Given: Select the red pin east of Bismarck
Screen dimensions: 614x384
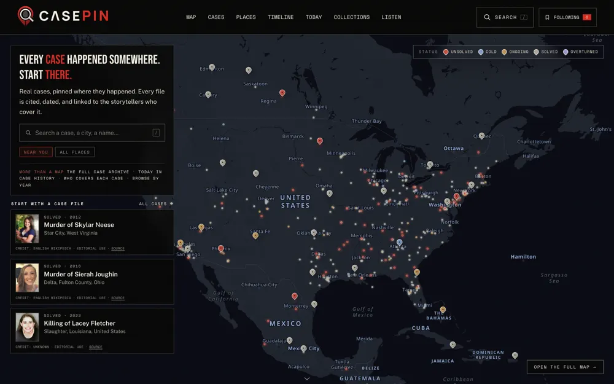Looking at the screenshot, I should (x=320, y=141).
